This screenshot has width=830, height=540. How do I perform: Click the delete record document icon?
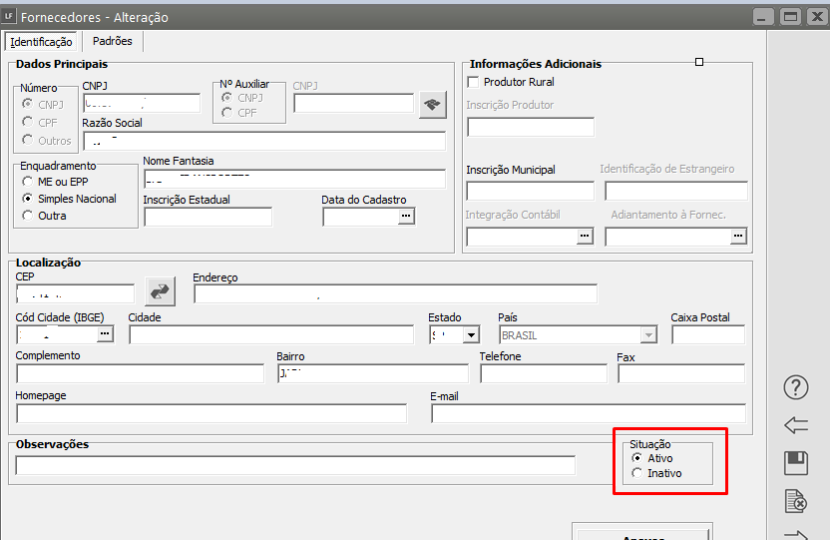[796, 501]
